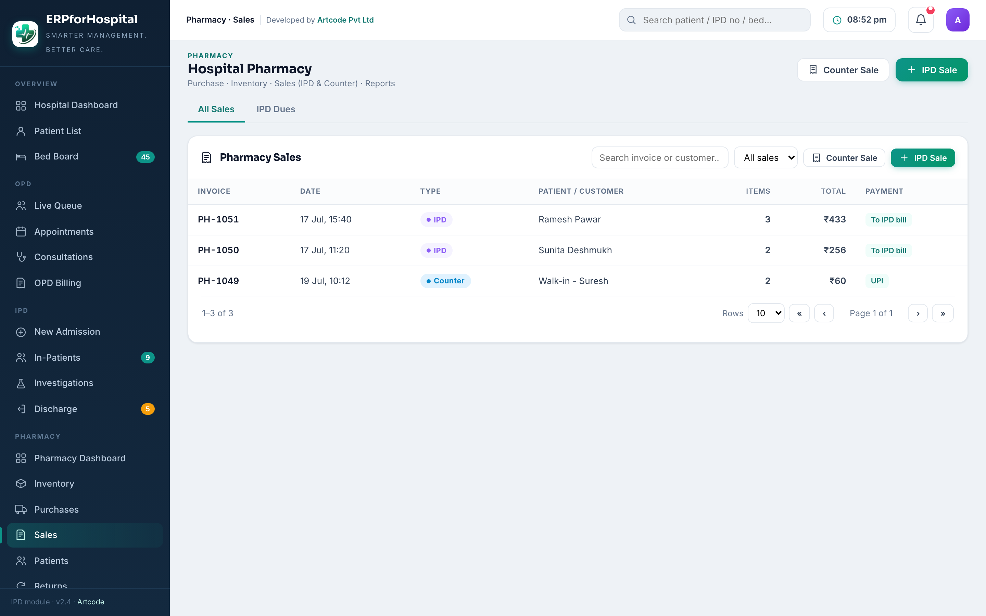Click the Consultations stethoscope icon
Screen dimensions: 986x616
click(x=21, y=257)
